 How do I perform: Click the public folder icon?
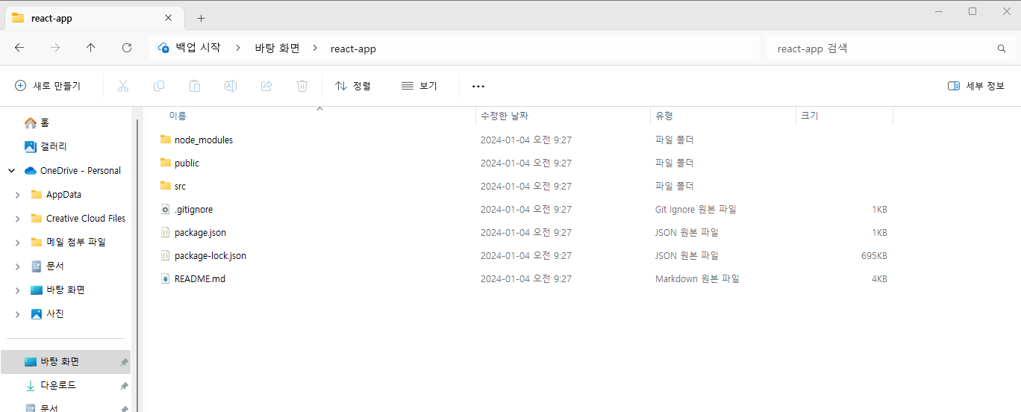click(x=166, y=163)
